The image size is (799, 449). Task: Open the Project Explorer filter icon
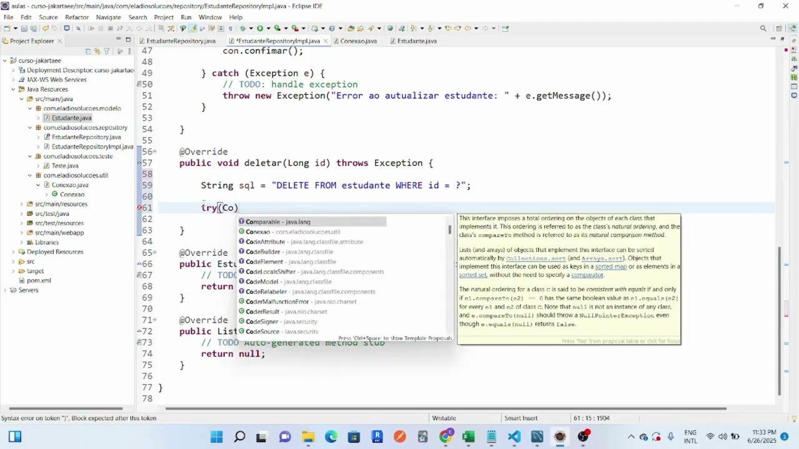point(107,51)
